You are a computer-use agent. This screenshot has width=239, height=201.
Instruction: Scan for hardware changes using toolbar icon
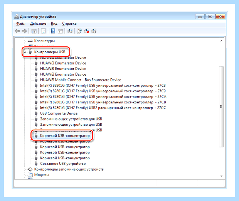(70, 31)
